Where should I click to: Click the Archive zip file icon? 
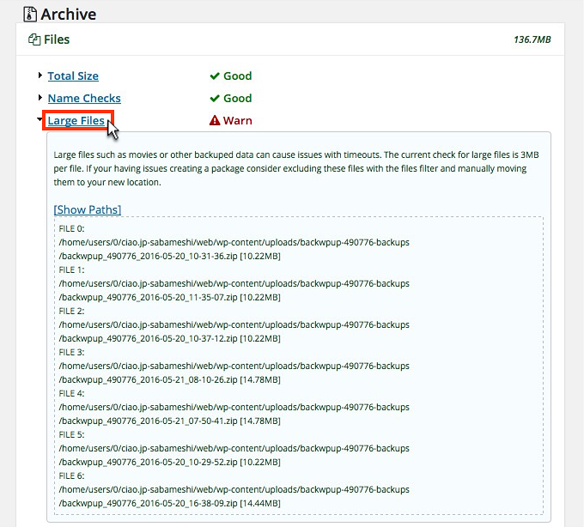pos(30,14)
